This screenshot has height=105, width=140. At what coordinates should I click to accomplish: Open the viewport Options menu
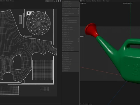(99, 1)
